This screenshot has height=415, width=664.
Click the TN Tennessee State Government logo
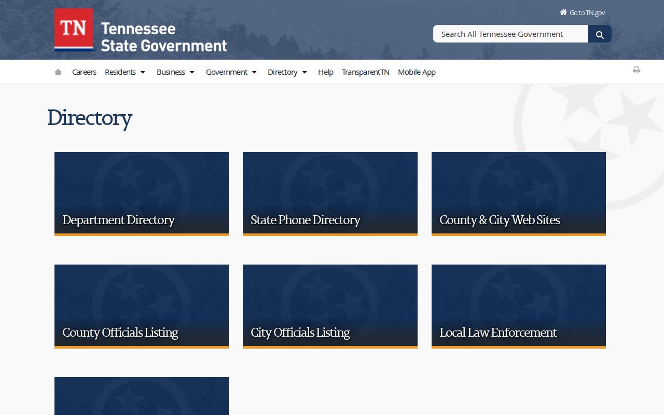tap(141, 30)
